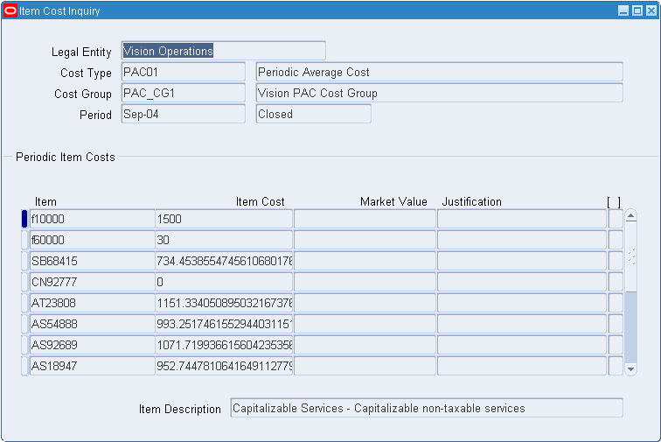The width and height of the screenshot is (661, 442).
Task: Select item AT23808 cell
Action: [x=93, y=303]
